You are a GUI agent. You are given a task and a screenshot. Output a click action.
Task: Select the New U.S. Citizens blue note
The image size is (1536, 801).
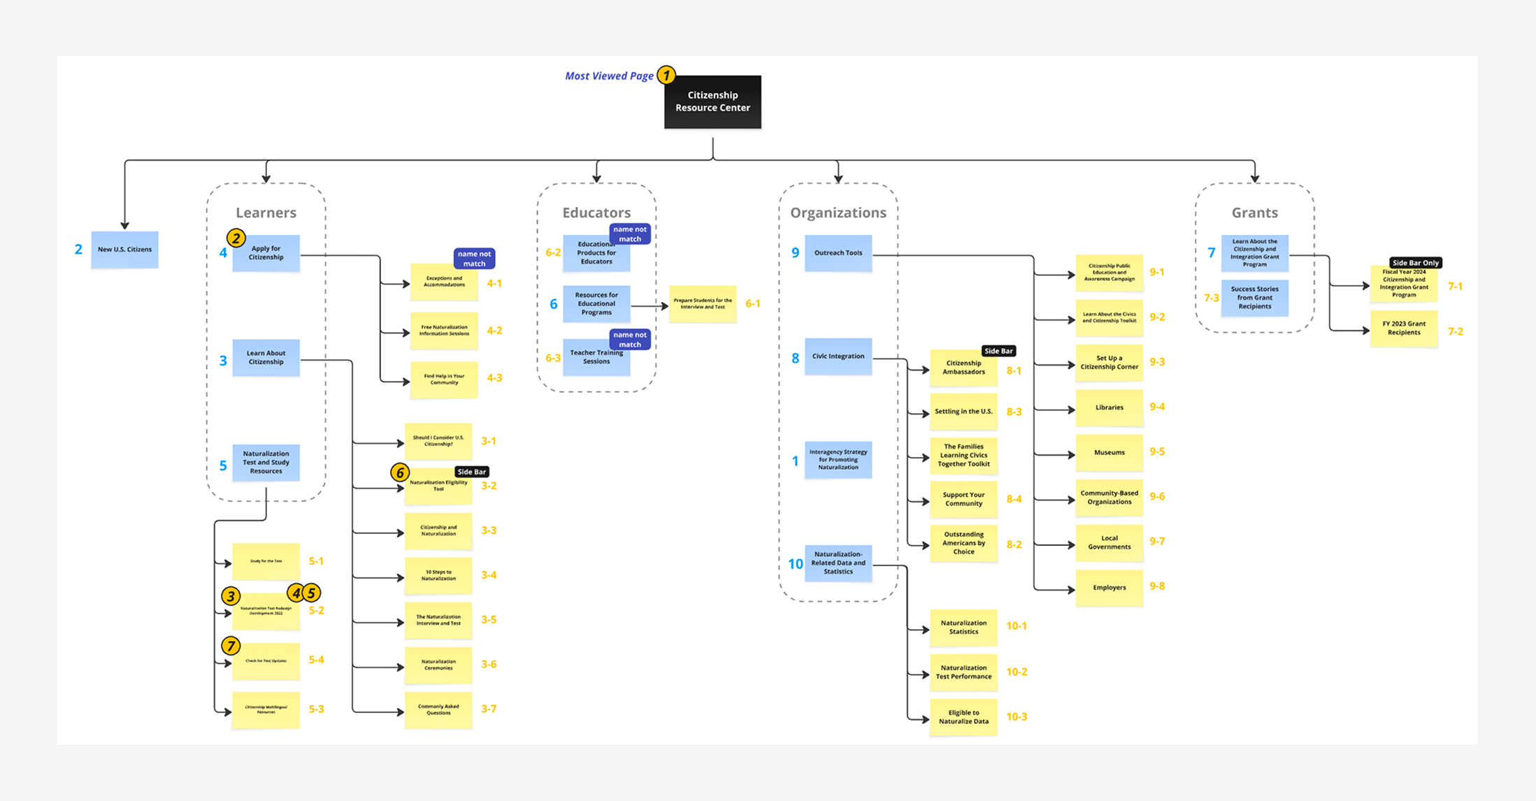tap(124, 250)
